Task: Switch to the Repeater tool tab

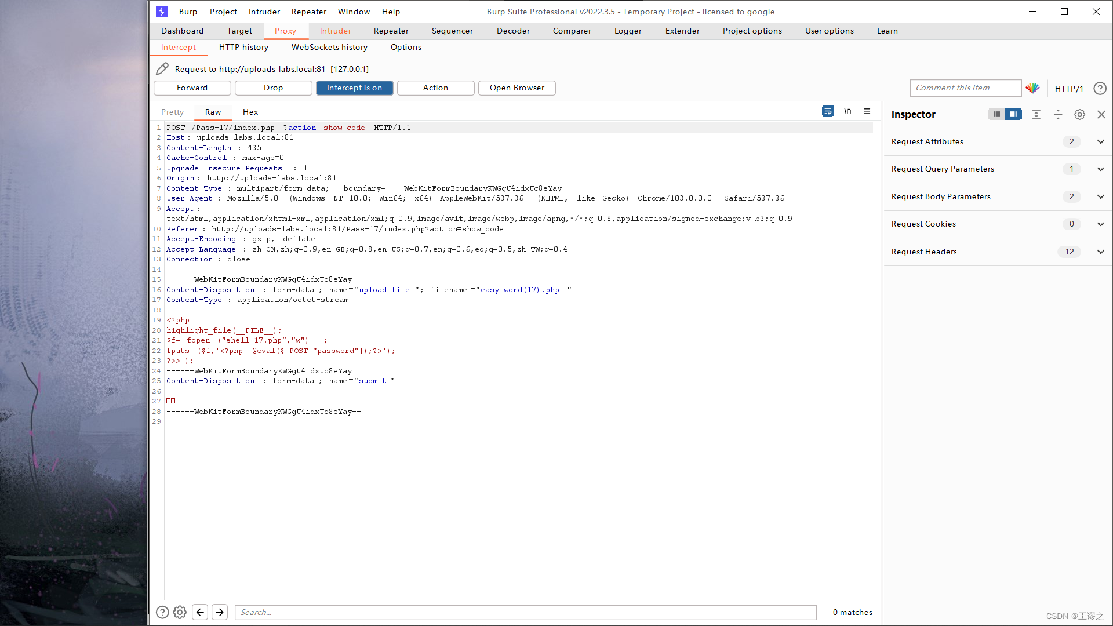Action: [391, 31]
